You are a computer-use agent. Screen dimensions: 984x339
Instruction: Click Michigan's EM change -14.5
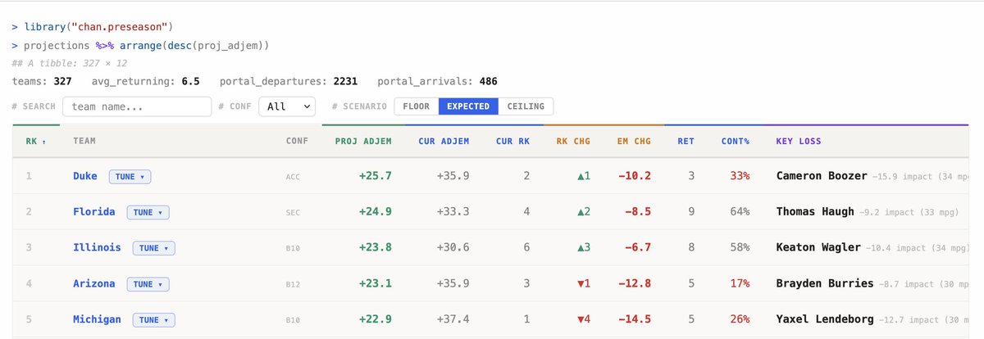(x=635, y=319)
